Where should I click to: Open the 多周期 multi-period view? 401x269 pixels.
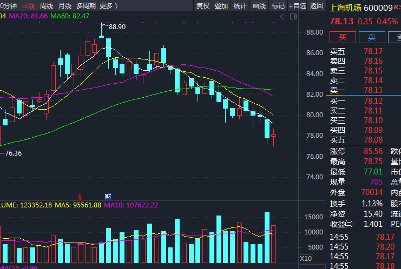pos(86,6)
